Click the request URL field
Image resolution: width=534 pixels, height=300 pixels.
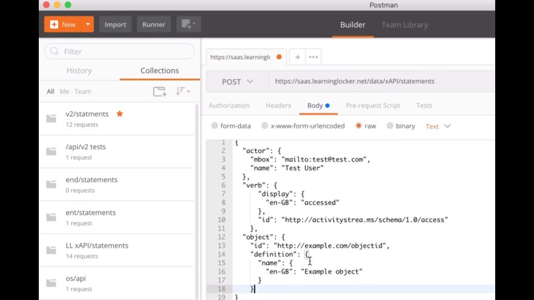point(382,81)
